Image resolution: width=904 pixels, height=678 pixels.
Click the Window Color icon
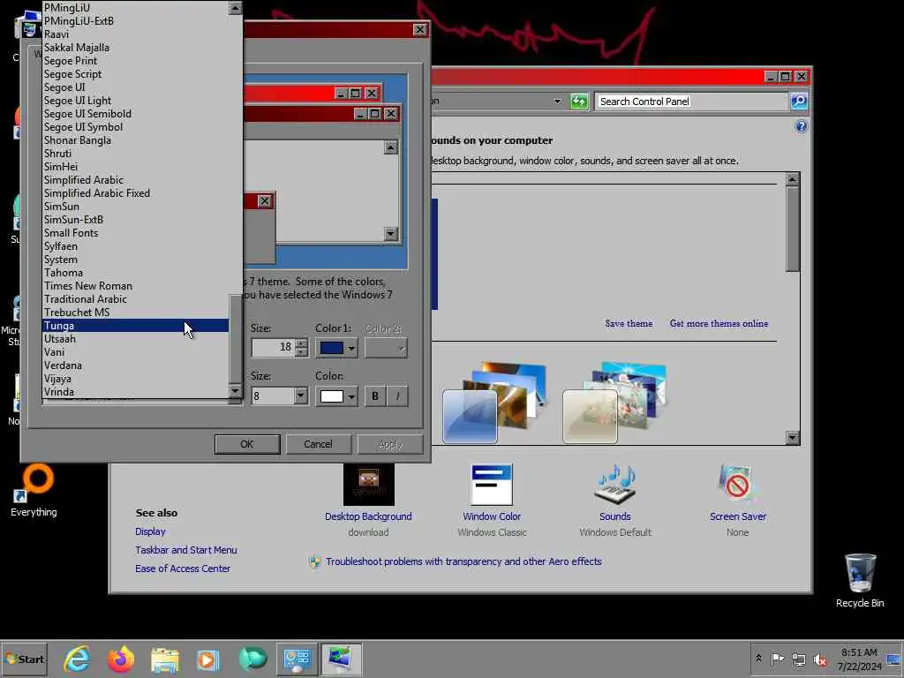(x=491, y=486)
